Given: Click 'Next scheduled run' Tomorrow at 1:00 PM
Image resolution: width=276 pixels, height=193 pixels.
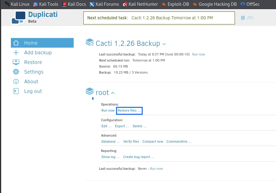Looking at the screenshot, I should coord(149,61).
